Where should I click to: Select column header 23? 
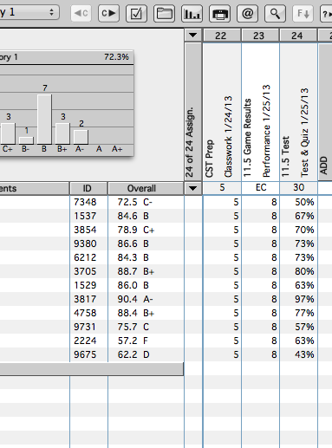point(260,36)
